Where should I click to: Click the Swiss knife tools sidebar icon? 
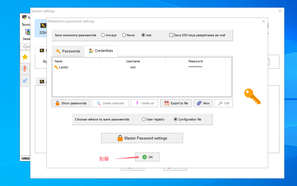[25, 68]
